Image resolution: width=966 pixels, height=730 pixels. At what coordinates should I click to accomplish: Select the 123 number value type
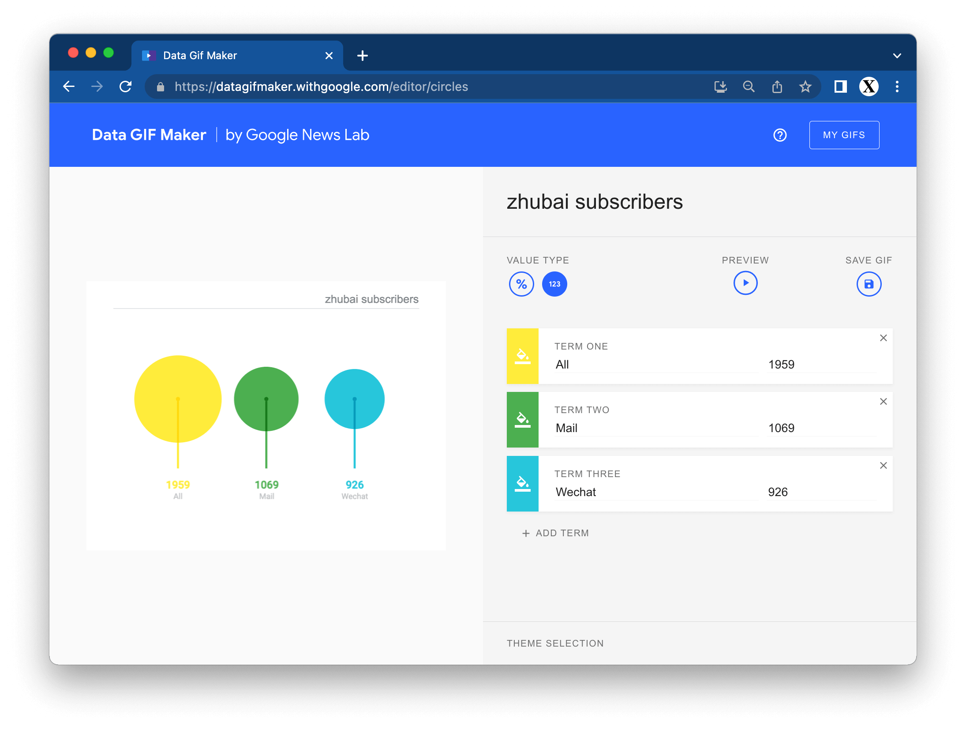coord(554,284)
